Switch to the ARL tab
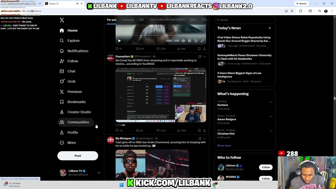 142,20
